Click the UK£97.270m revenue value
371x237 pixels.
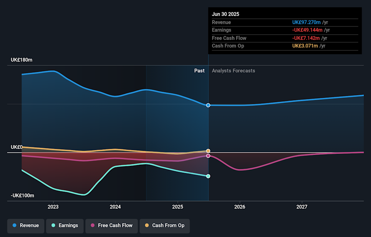(306, 22)
